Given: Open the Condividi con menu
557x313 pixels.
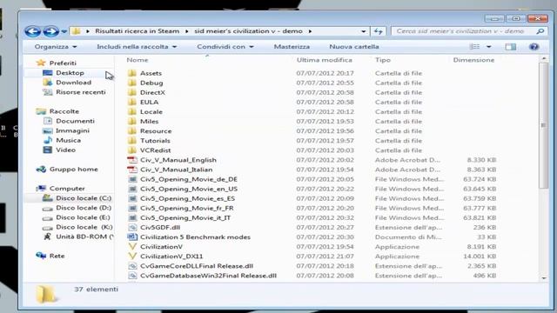Looking at the screenshot, I should (x=225, y=46).
